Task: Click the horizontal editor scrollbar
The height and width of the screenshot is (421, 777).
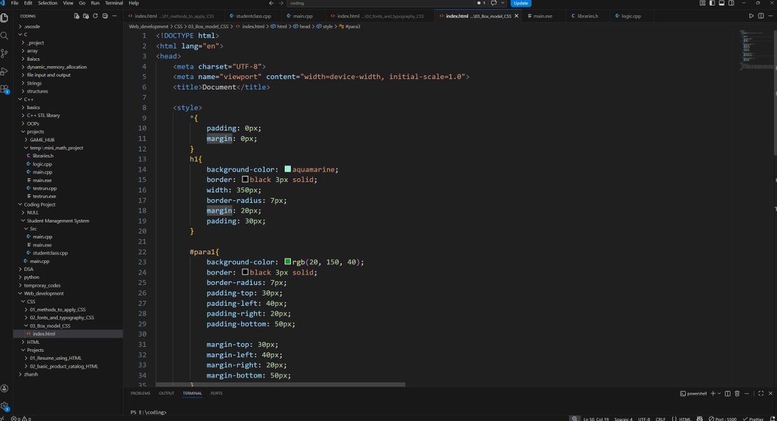Action: pyautogui.click(x=280, y=385)
